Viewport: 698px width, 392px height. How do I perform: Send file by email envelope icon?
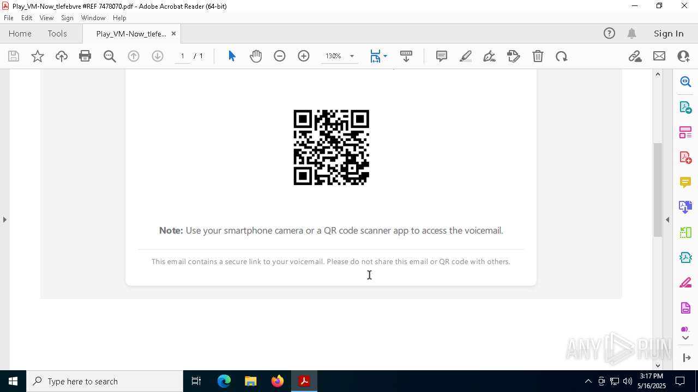659,56
